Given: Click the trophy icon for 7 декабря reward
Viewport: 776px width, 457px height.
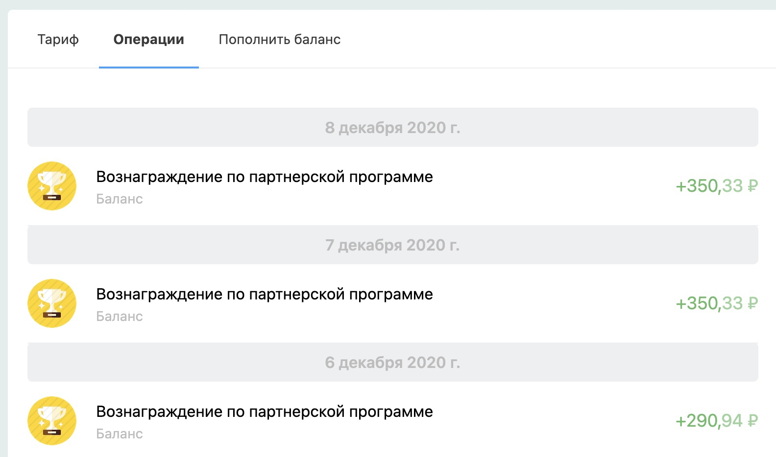Looking at the screenshot, I should pyautogui.click(x=52, y=303).
